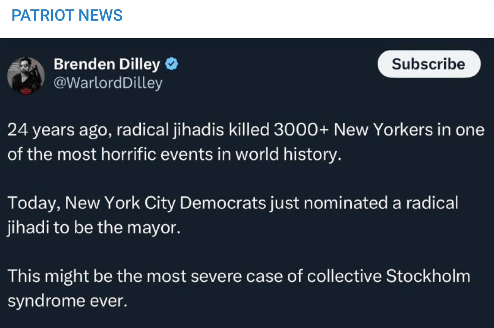The image size is (494, 328).
Task: Click "This might be" in third paragraph
Action: pos(60,276)
